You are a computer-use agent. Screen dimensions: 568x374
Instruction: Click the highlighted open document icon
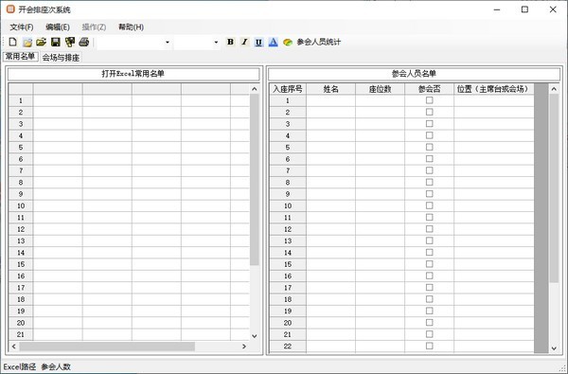point(27,42)
